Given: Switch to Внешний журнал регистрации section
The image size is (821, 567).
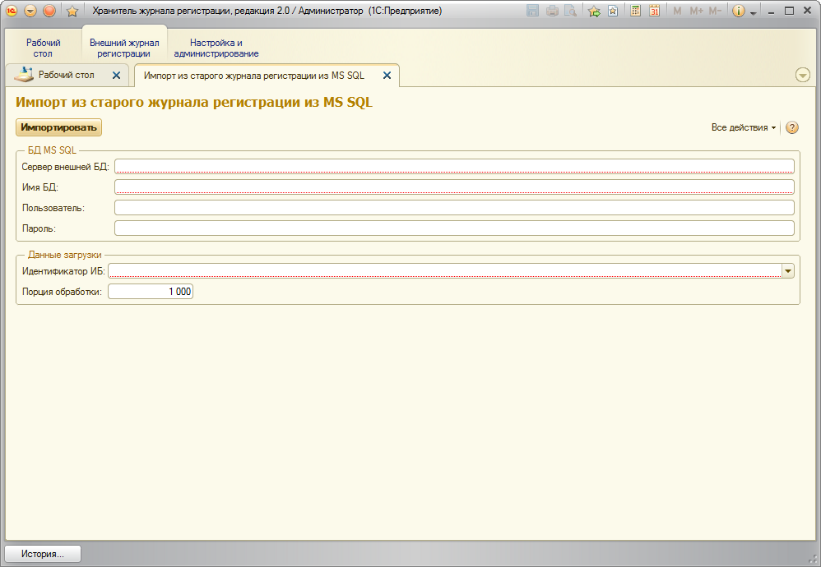Looking at the screenshot, I should (x=124, y=48).
